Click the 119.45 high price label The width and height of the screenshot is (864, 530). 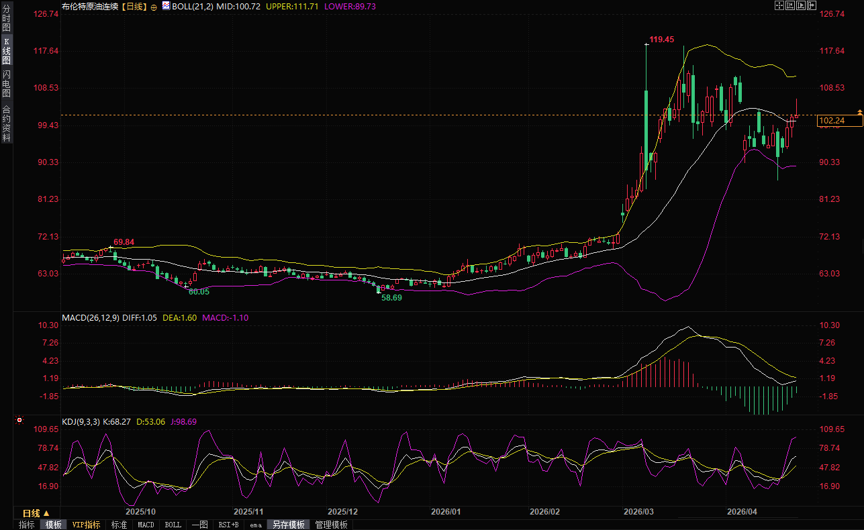(662, 40)
